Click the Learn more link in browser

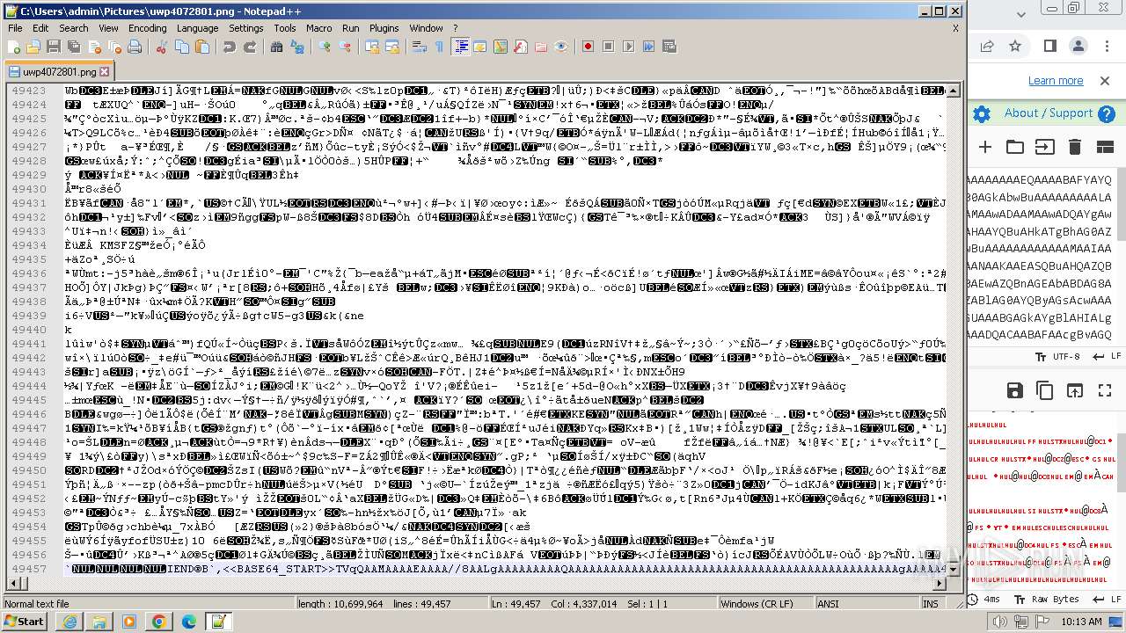pyautogui.click(x=1056, y=80)
